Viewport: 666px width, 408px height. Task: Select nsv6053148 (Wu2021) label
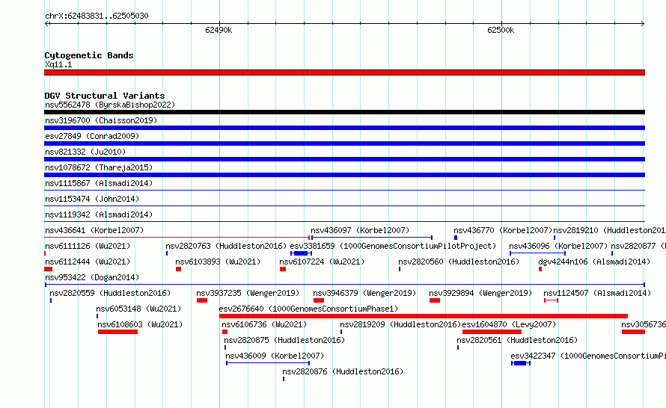pyautogui.click(x=138, y=309)
